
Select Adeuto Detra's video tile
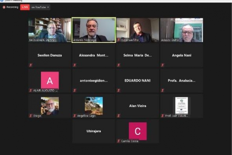[182, 30]
